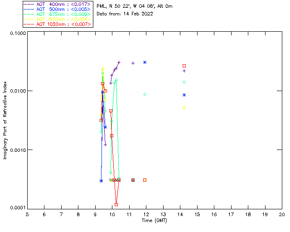Select the station text "PML, N 50 22', W 04 08', Alt 0m"
The height and width of the screenshot is (232, 290).
pos(135,6)
